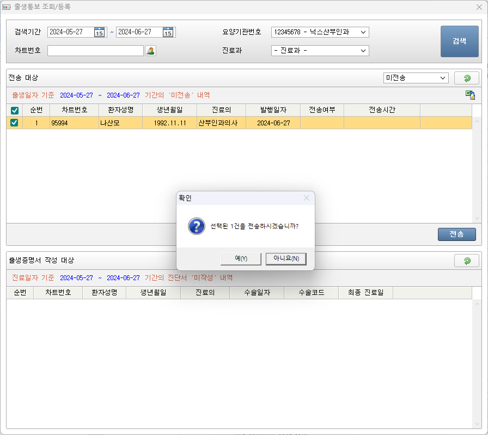
Task: Refresh the 전송 대상 list
Action: click(466, 78)
